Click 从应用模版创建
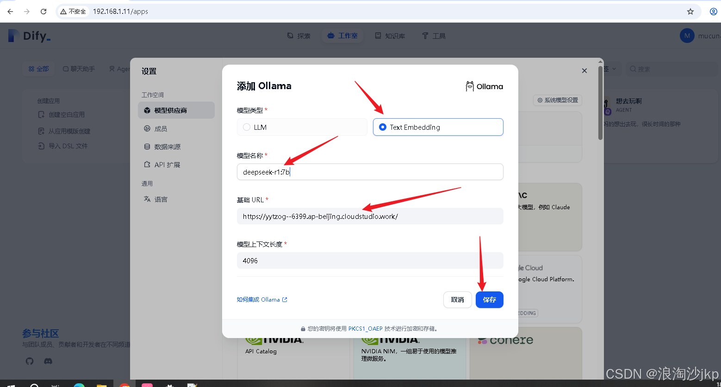This screenshot has width=721, height=387. tap(64, 131)
